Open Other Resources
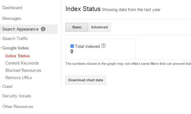The image size is (191, 114). coord(18,107)
